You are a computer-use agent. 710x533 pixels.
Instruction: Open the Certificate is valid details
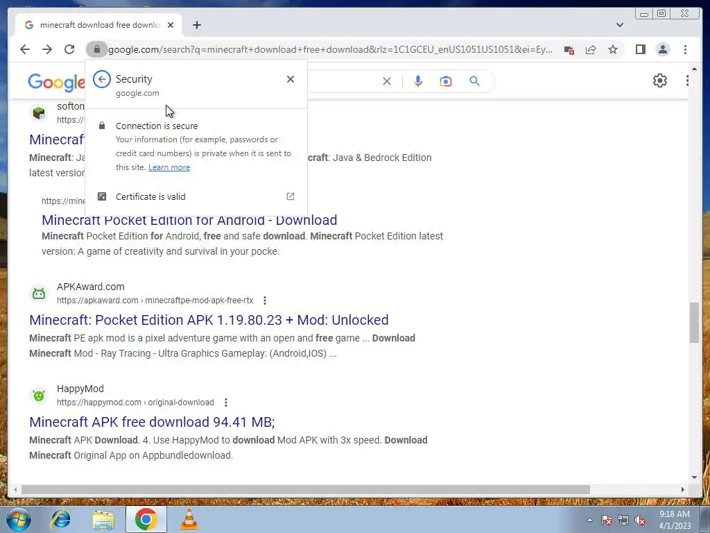pyautogui.click(x=196, y=196)
